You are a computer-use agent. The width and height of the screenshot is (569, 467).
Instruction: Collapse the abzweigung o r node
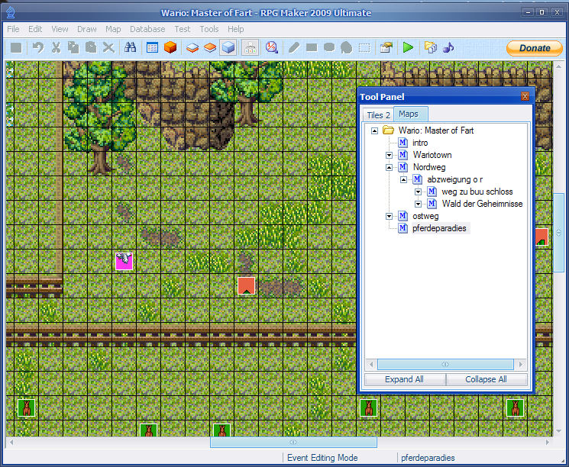tap(404, 179)
